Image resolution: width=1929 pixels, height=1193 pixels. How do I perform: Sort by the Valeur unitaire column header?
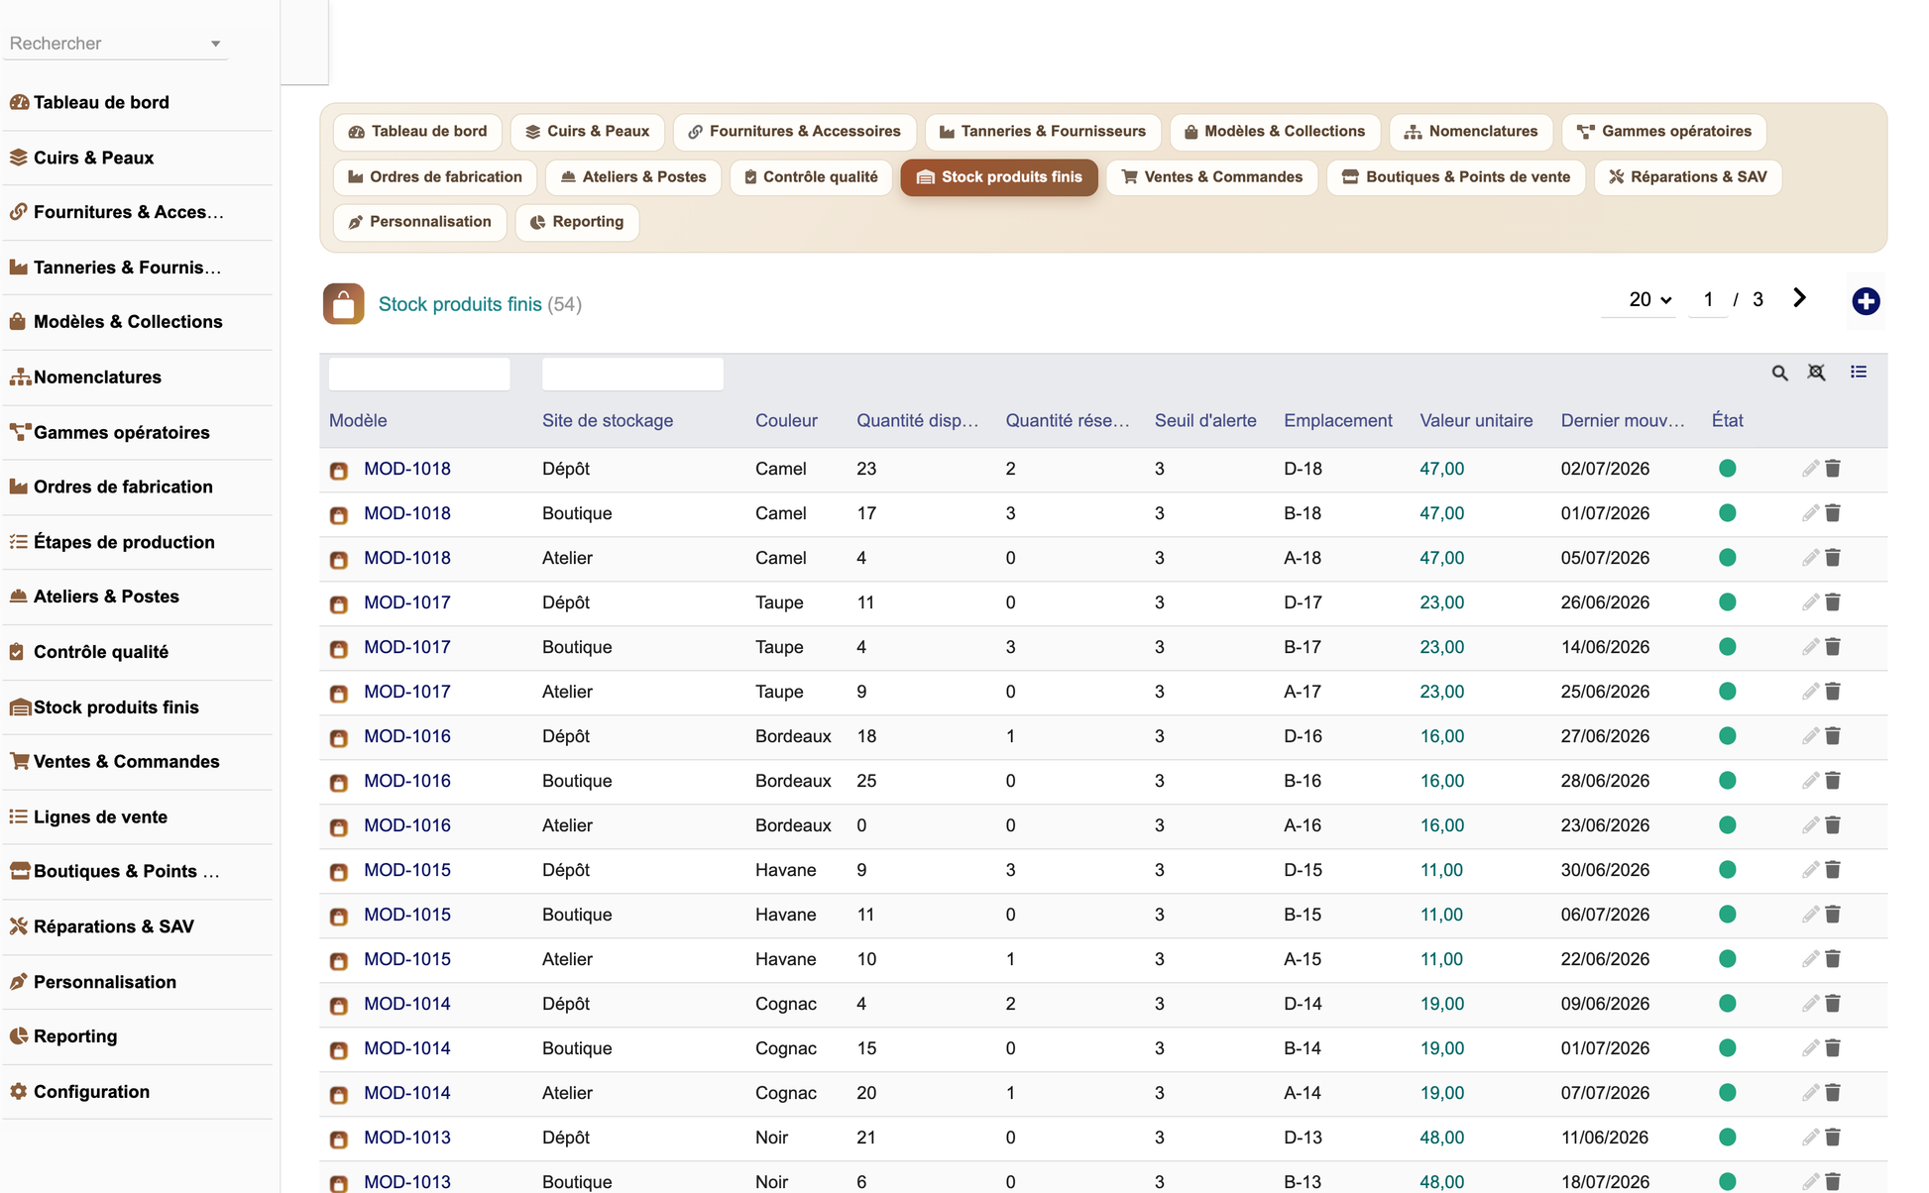point(1476,420)
